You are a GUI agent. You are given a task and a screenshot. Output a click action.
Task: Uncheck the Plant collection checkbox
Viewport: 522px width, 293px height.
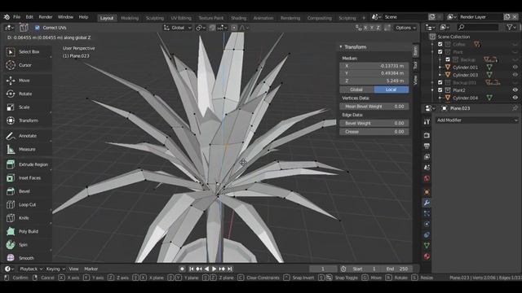point(440,52)
